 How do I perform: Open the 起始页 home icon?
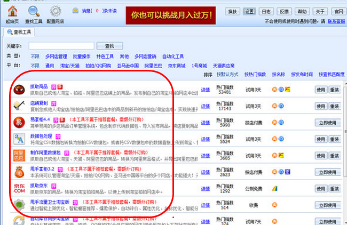13,12
